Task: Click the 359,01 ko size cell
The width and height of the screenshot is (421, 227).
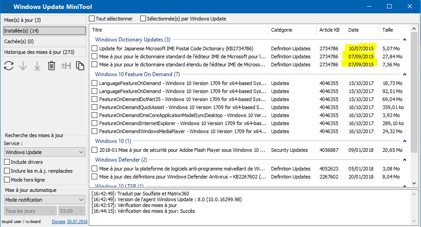Action: [393, 107]
